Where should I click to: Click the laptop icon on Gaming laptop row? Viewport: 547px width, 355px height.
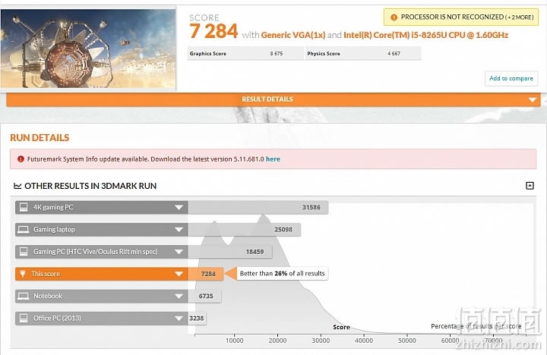tap(24, 230)
